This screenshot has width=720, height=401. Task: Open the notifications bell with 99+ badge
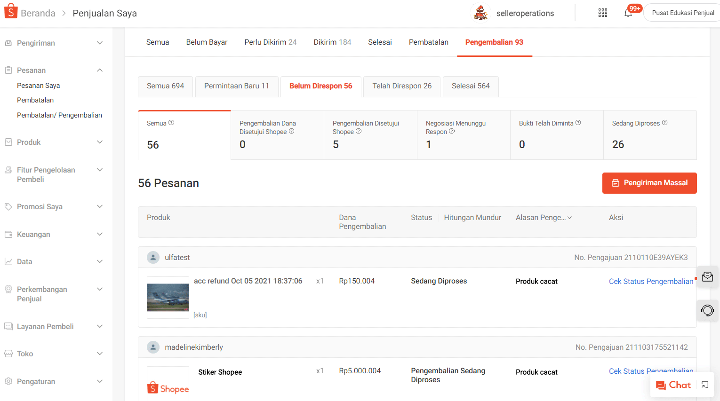tap(628, 13)
